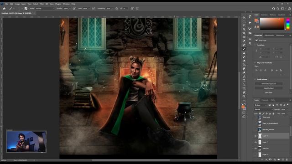This screenshot has width=292, height=164.
Task: Click the search icon at top right
Action: pos(278,9)
